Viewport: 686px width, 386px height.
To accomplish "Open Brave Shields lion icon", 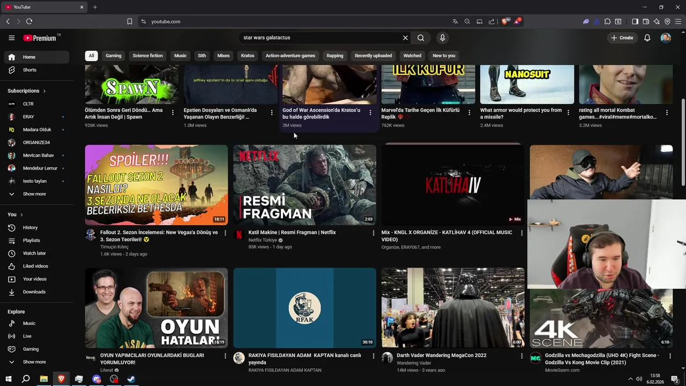I will coord(504,21).
